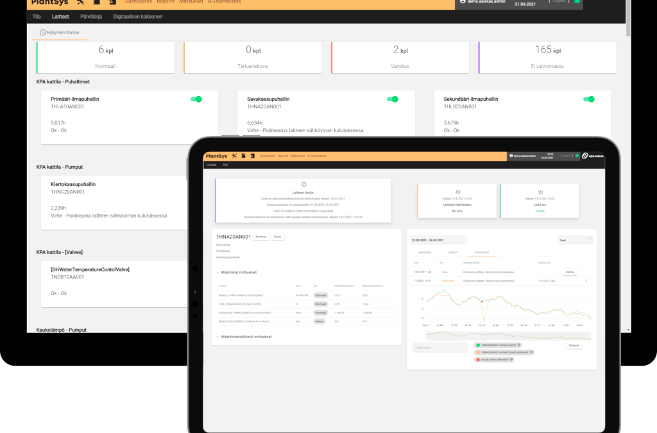Open the Kiertokaasupuhallin device card
The image size is (657, 433).
(114, 203)
